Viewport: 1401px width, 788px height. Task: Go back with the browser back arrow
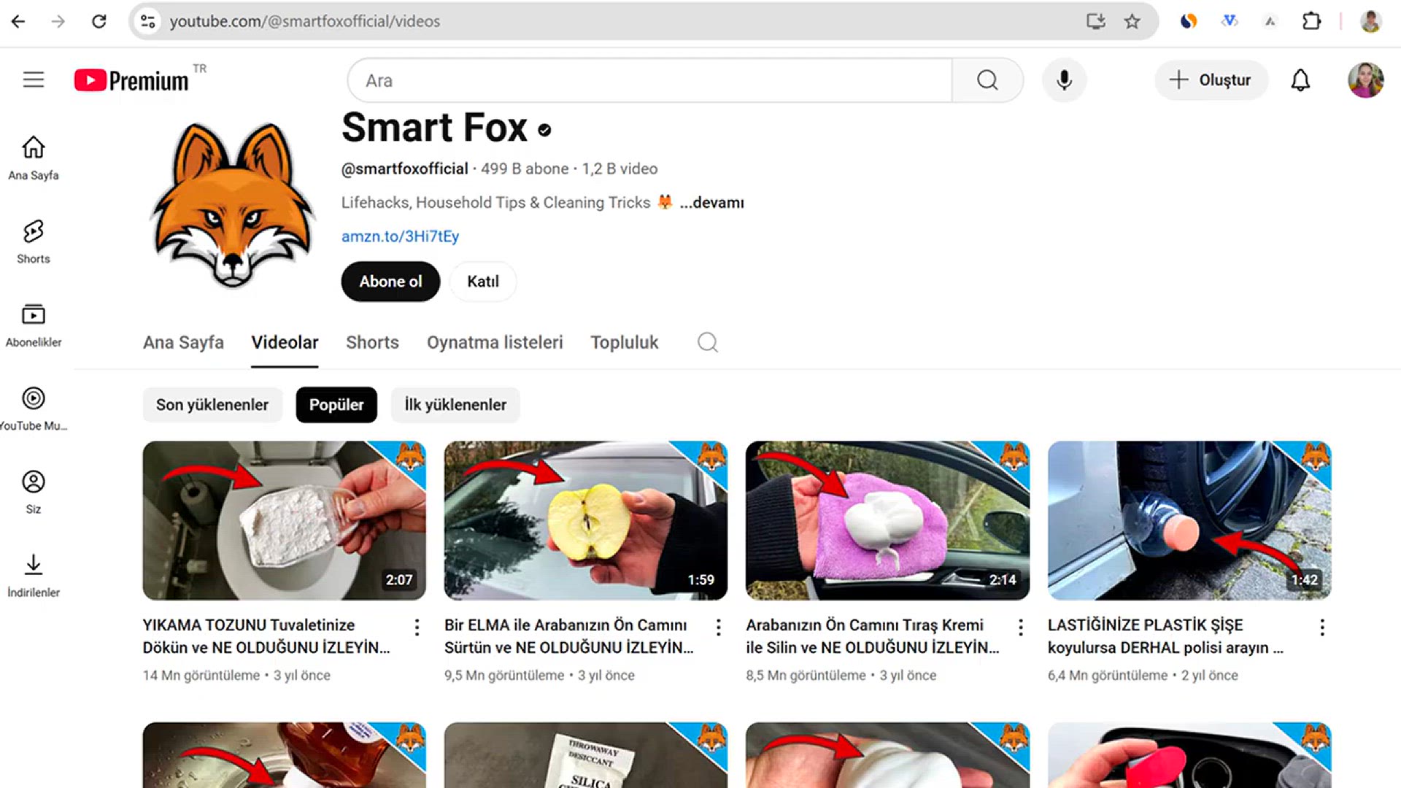click(18, 21)
